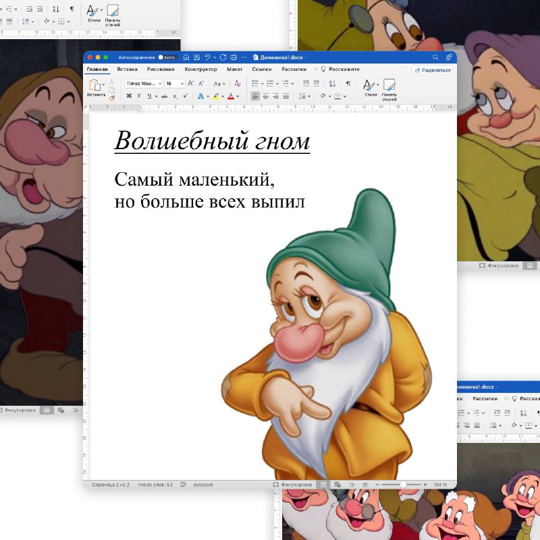Click the русский language status button
The height and width of the screenshot is (540, 540).
[203, 485]
